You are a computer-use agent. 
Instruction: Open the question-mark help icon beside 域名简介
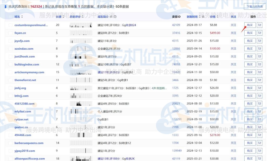point(115,17)
